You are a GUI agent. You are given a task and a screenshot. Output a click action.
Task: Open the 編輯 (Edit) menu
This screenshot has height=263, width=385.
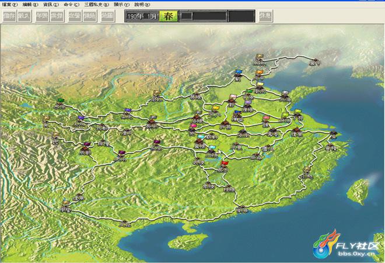pyautogui.click(x=30, y=5)
